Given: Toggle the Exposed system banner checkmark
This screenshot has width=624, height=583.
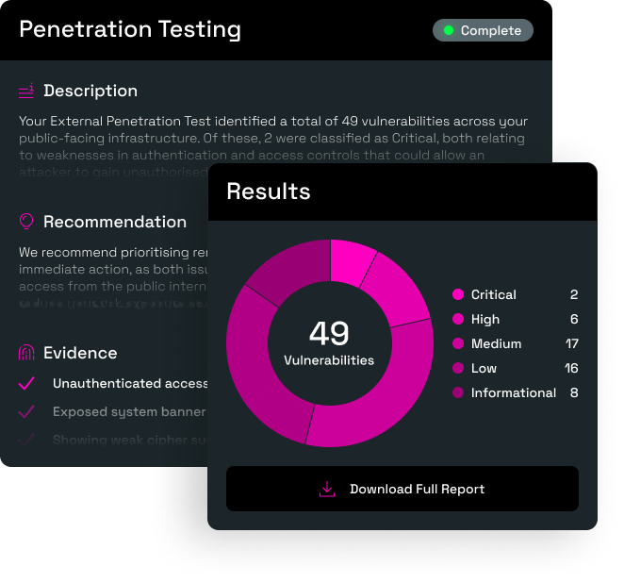Looking at the screenshot, I should point(27,411).
